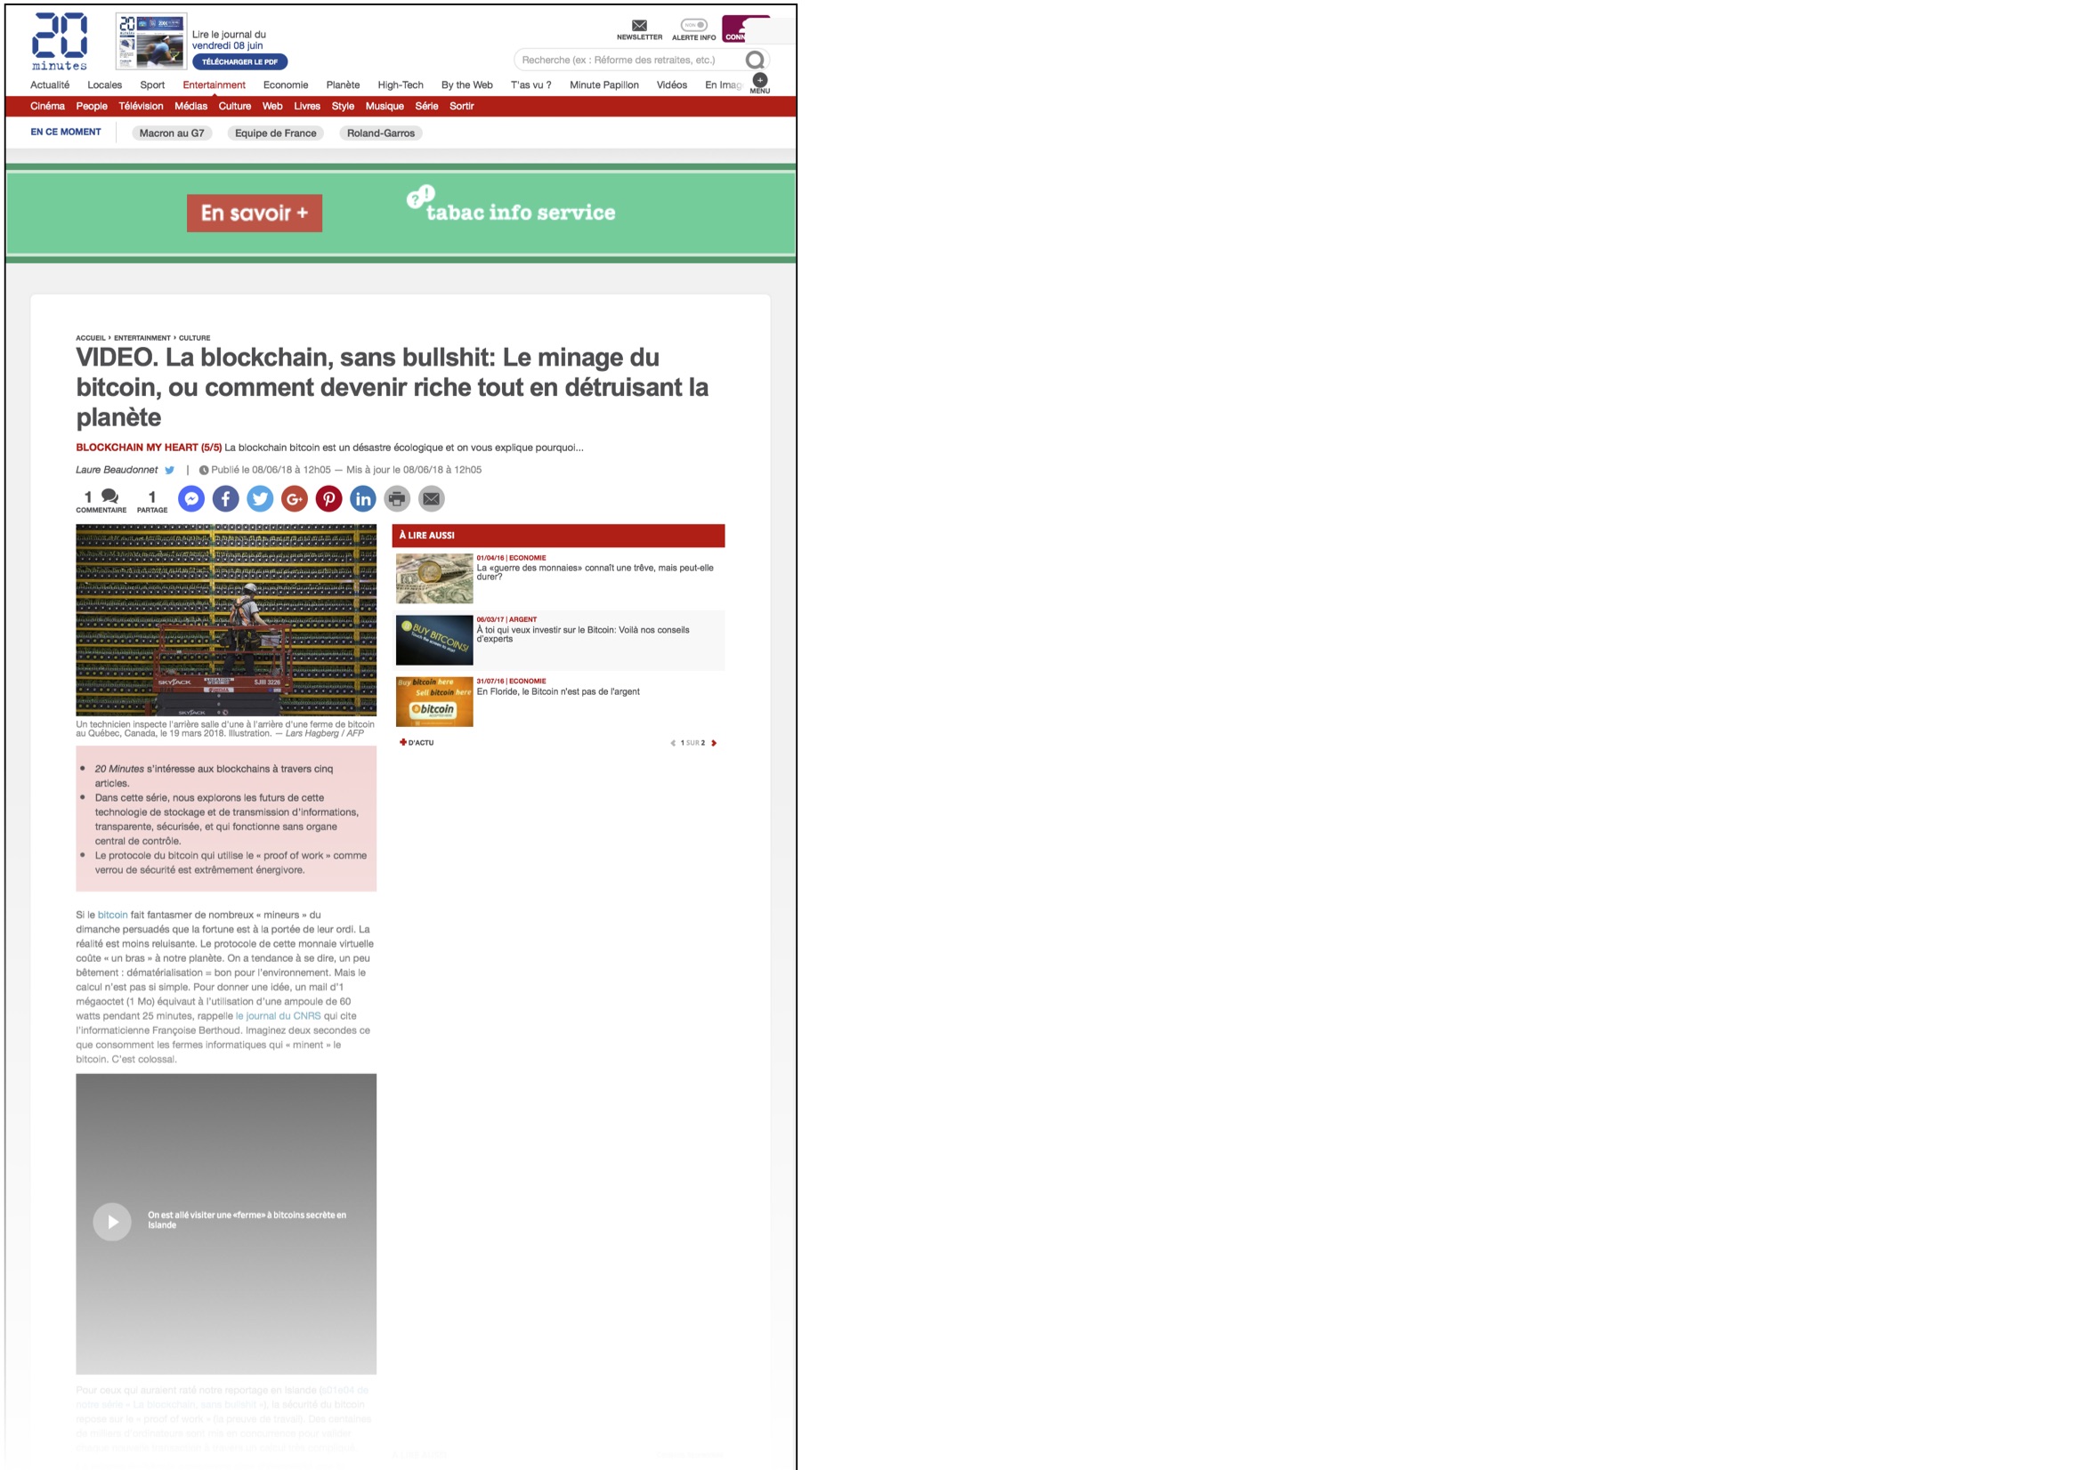Viewport: 2081px width, 1470px height.
Task: Select the Culture sub-category
Action: 235,106
